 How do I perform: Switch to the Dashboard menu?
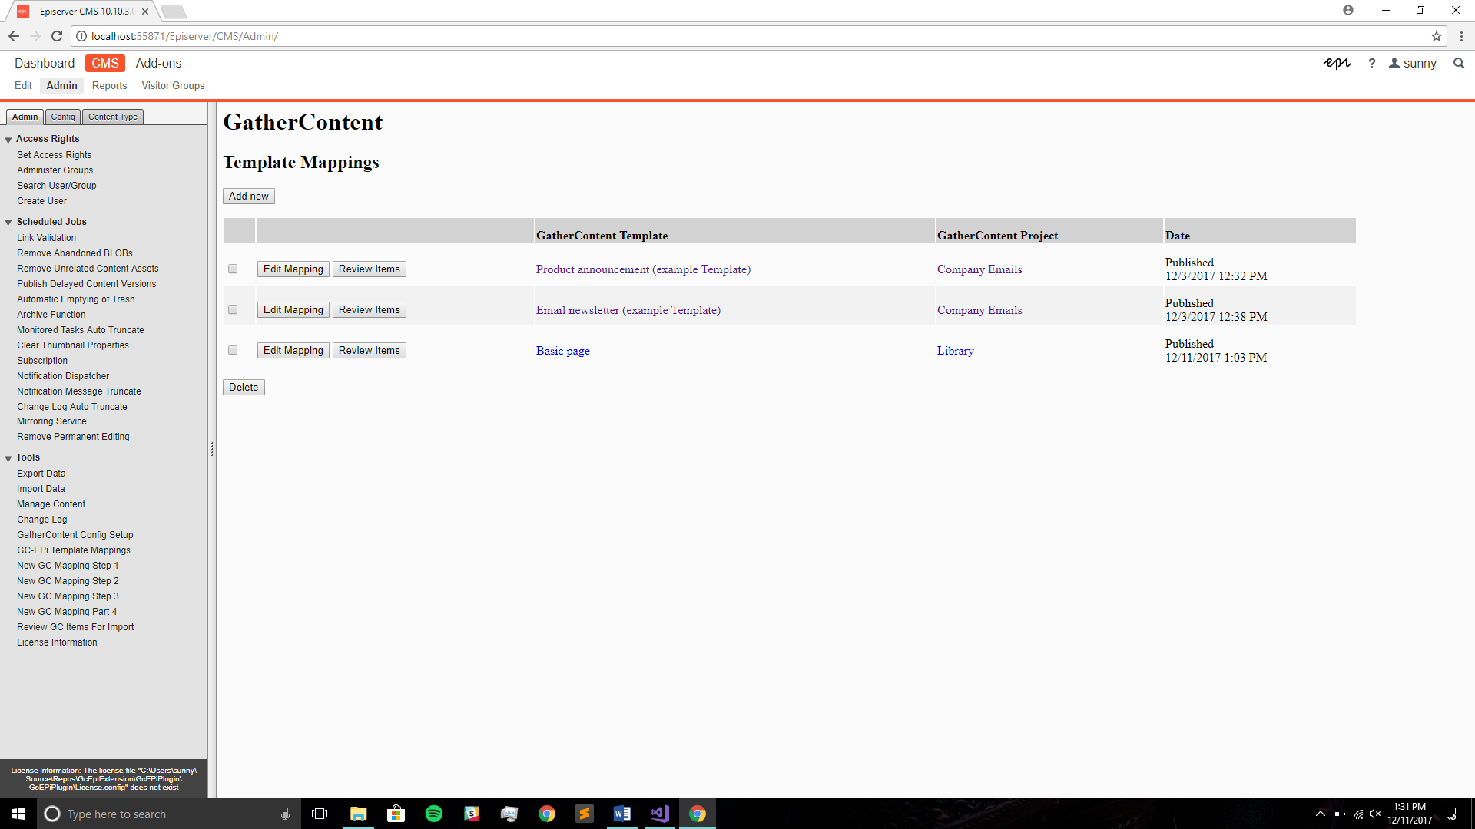pos(45,63)
